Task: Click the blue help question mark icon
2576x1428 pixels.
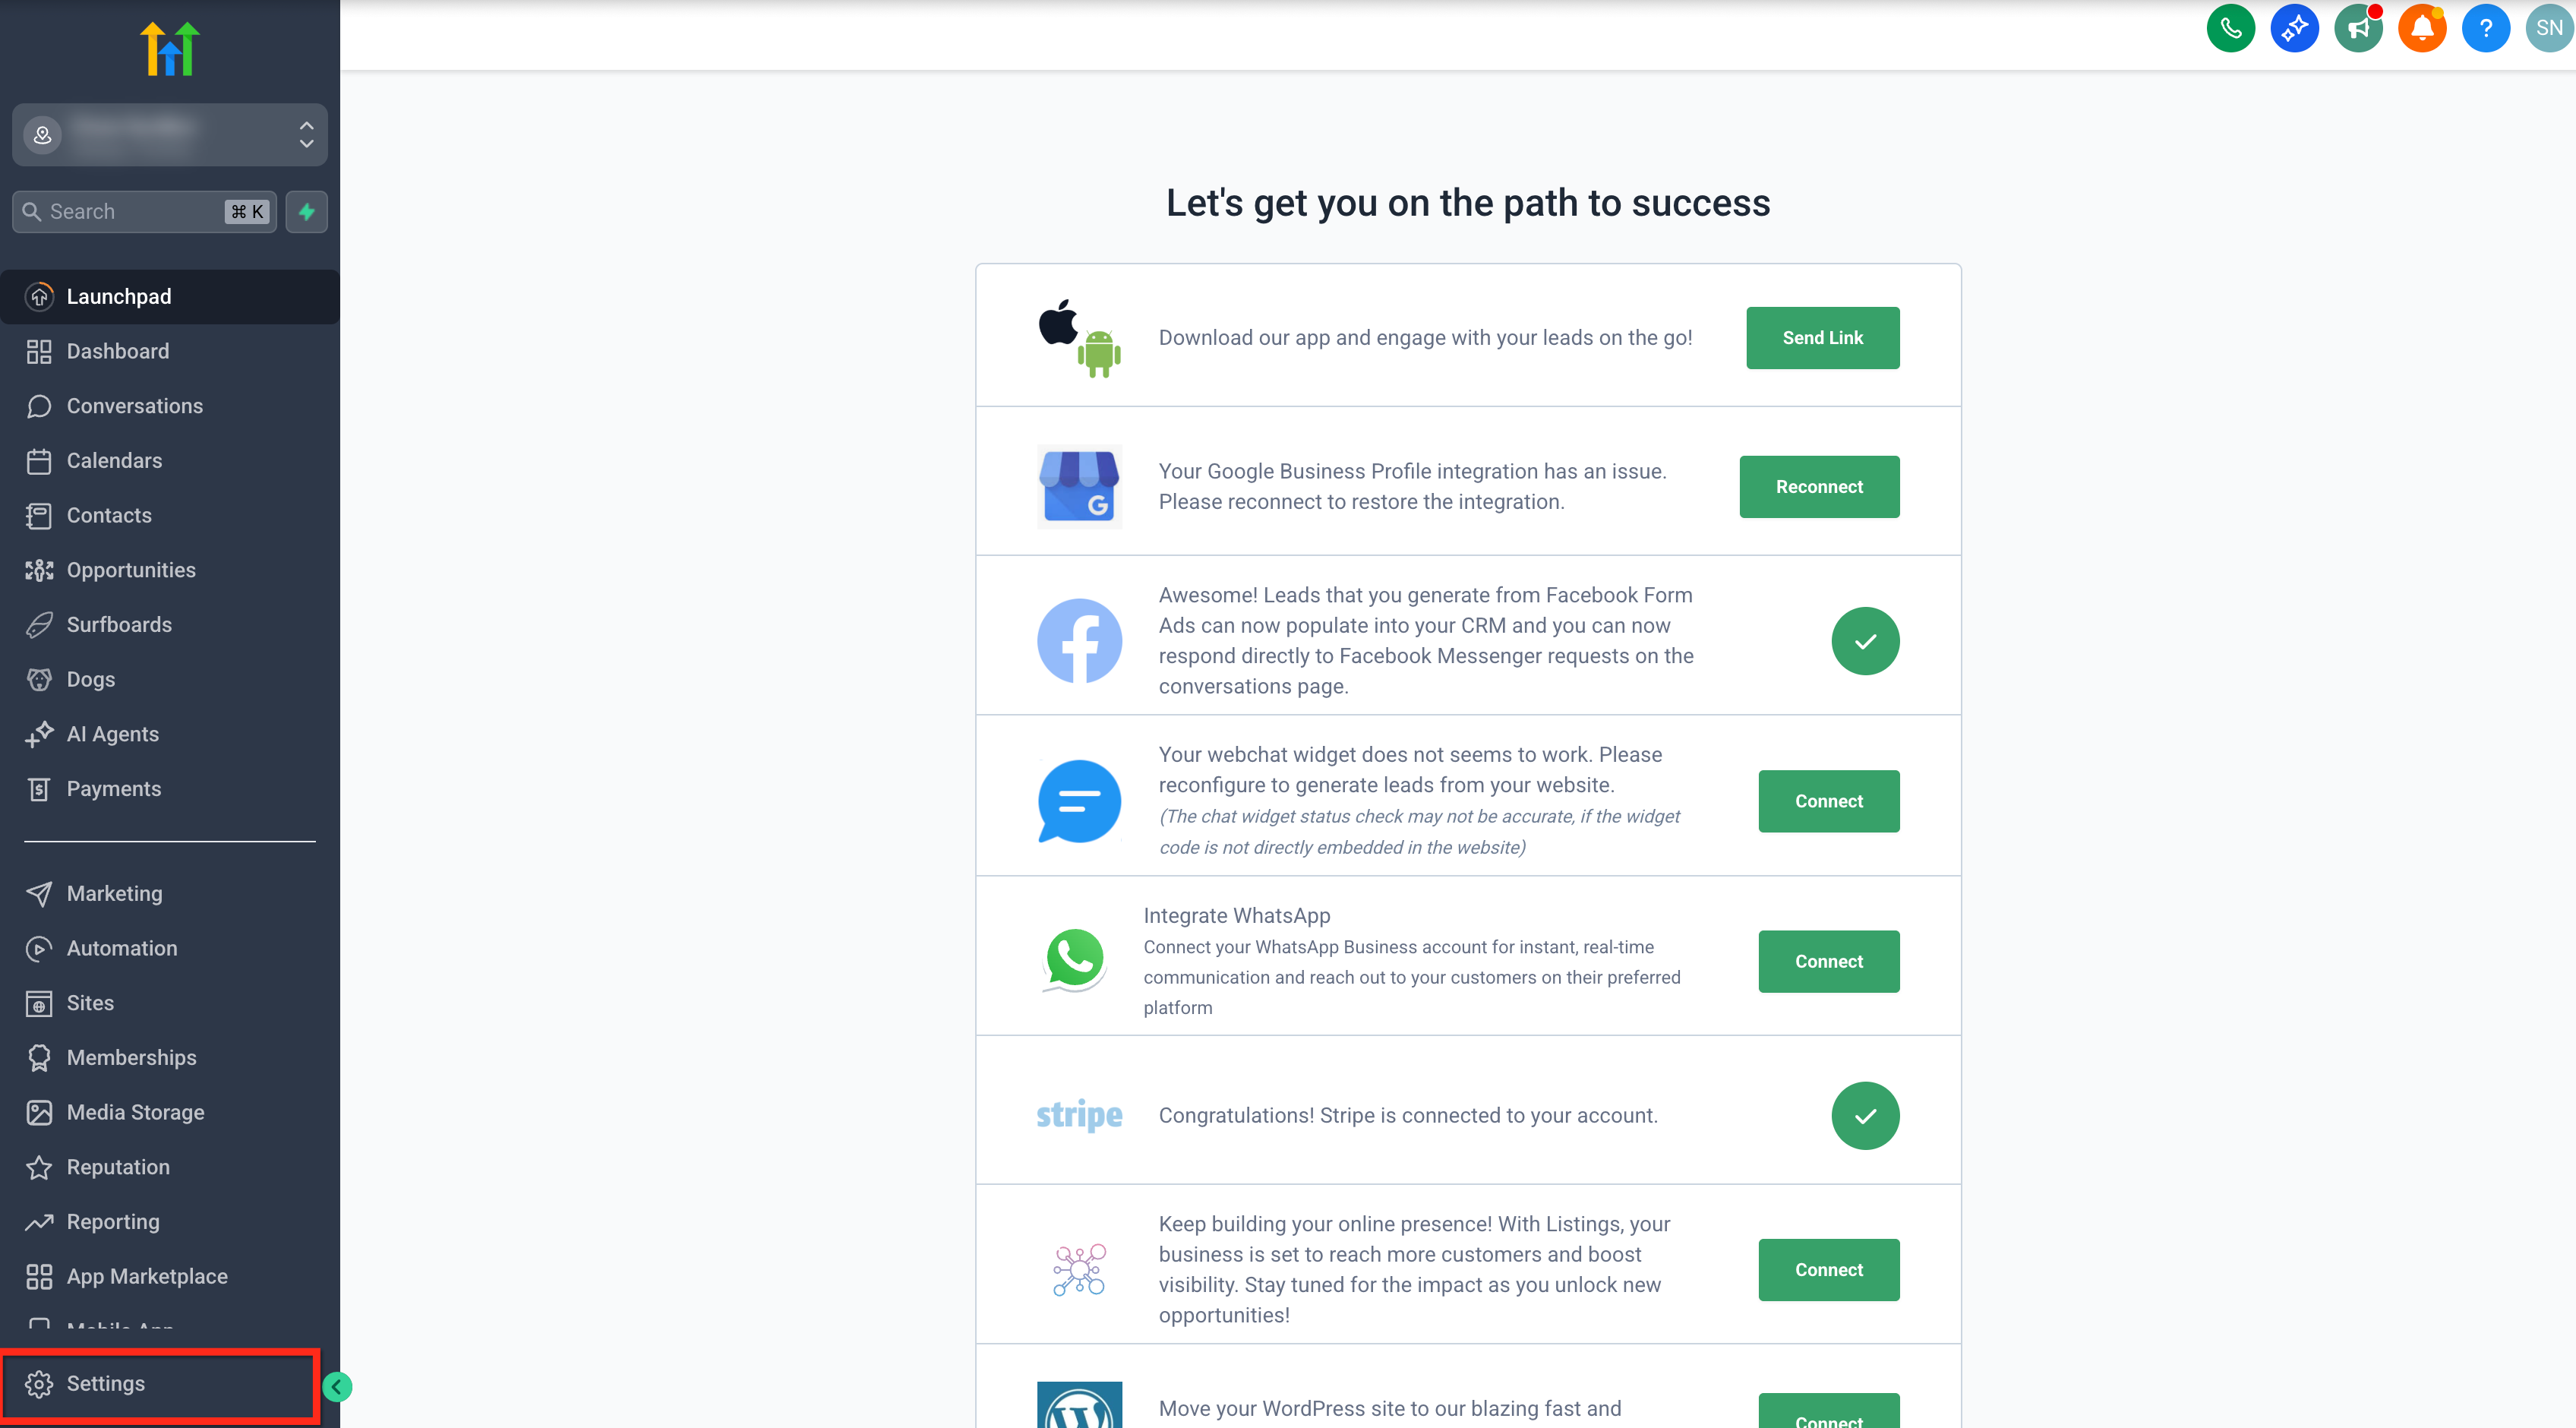Action: point(2486,28)
